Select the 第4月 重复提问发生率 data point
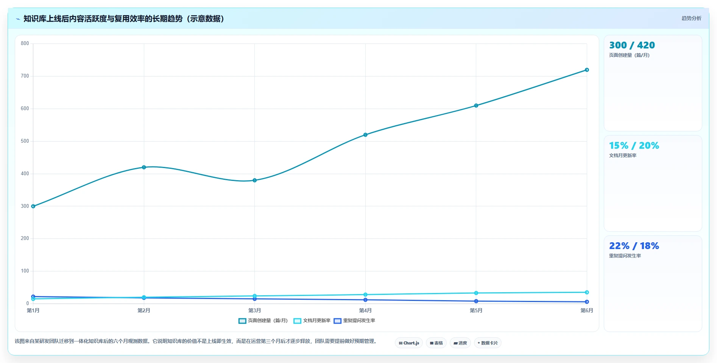 [365, 300]
